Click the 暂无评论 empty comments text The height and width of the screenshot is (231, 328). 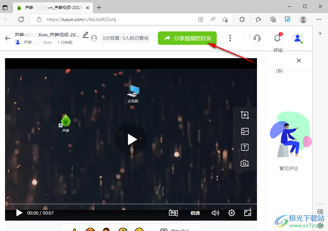click(x=289, y=168)
